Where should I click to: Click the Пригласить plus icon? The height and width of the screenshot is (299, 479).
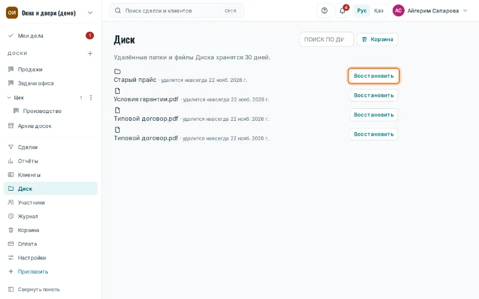[x=11, y=271]
